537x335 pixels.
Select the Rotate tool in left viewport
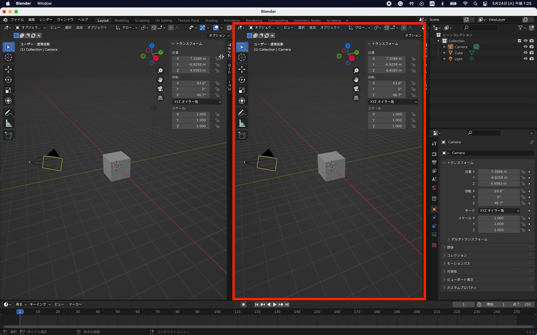coord(8,80)
